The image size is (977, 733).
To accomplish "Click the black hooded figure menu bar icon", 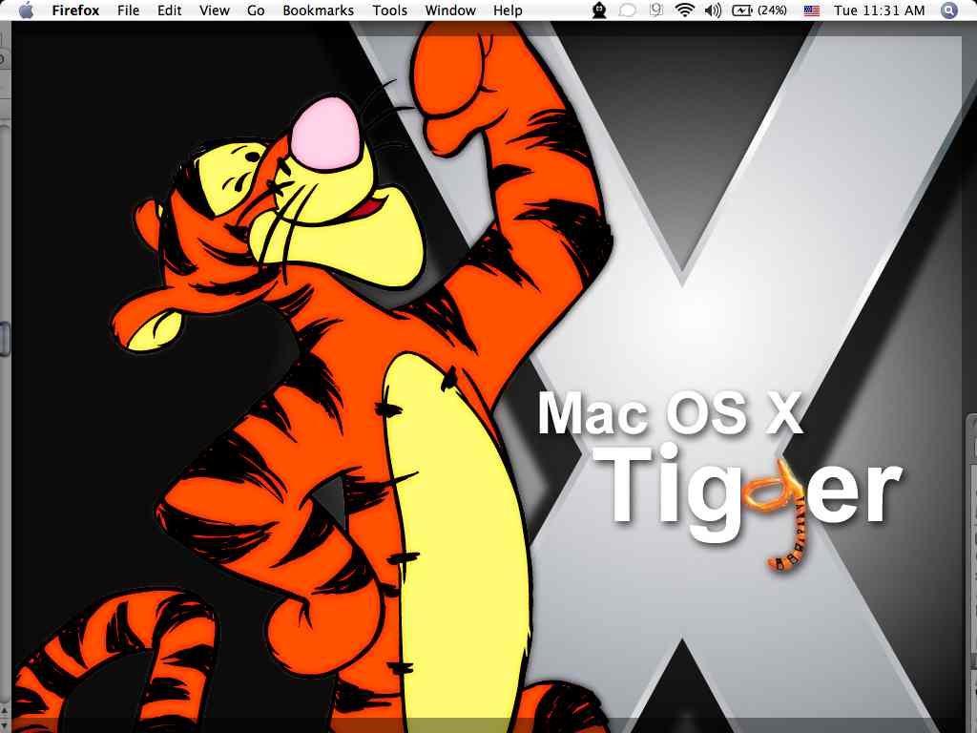I will [599, 10].
